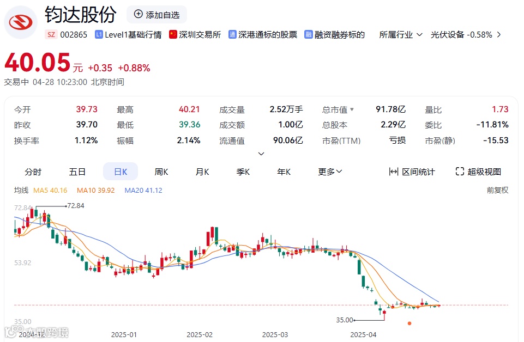Click 振幅 value 2.14%
This screenshot has width=524, height=342.
point(189,140)
